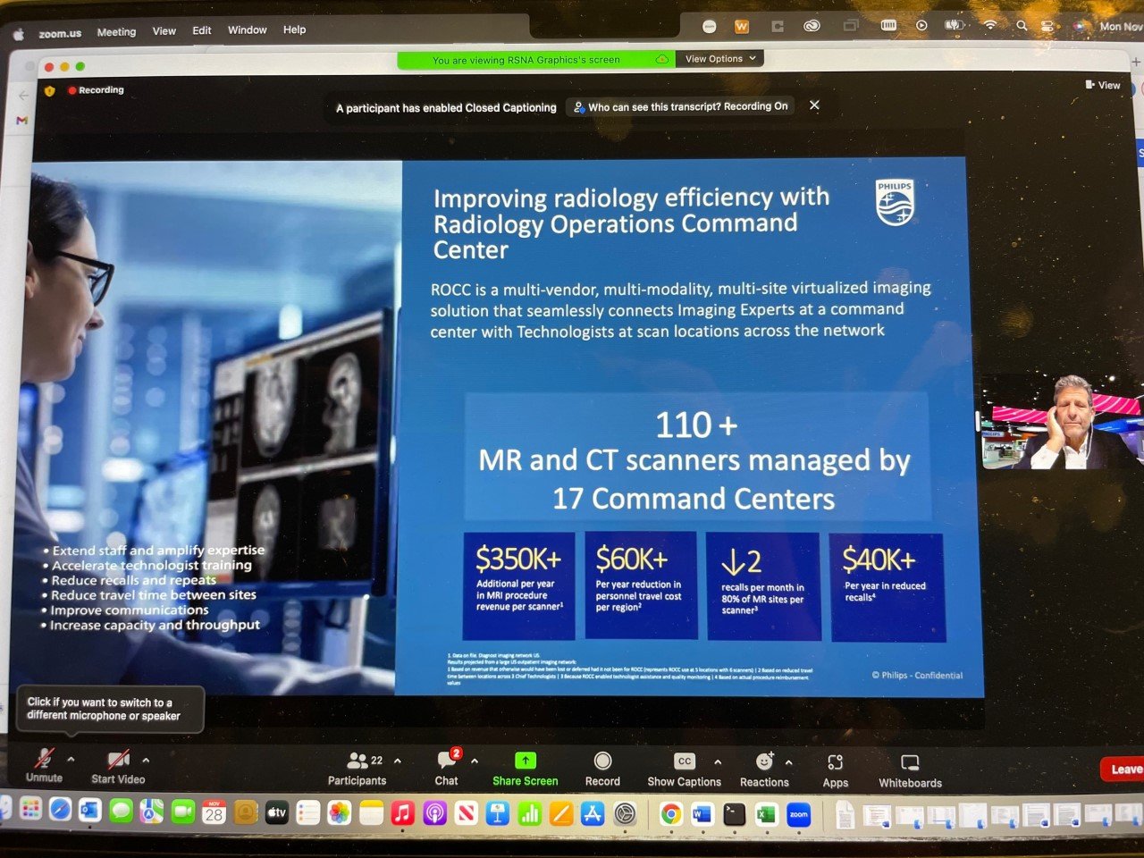The height and width of the screenshot is (858, 1144).
Task: Open the Window menu in menu bar
Action: [x=247, y=29]
